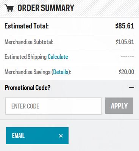Remove the EMAIL promo code with X
The height and width of the screenshot is (151, 139).
[61, 136]
